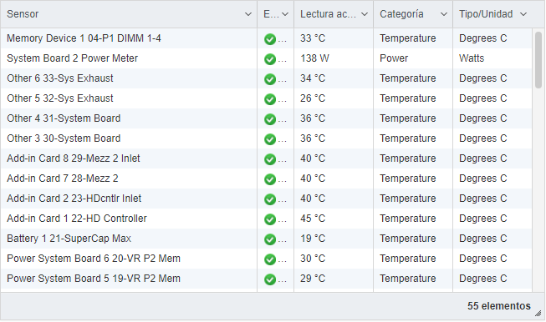
Task: Click status icon of Other 4 31-System Board
Action: (270, 119)
